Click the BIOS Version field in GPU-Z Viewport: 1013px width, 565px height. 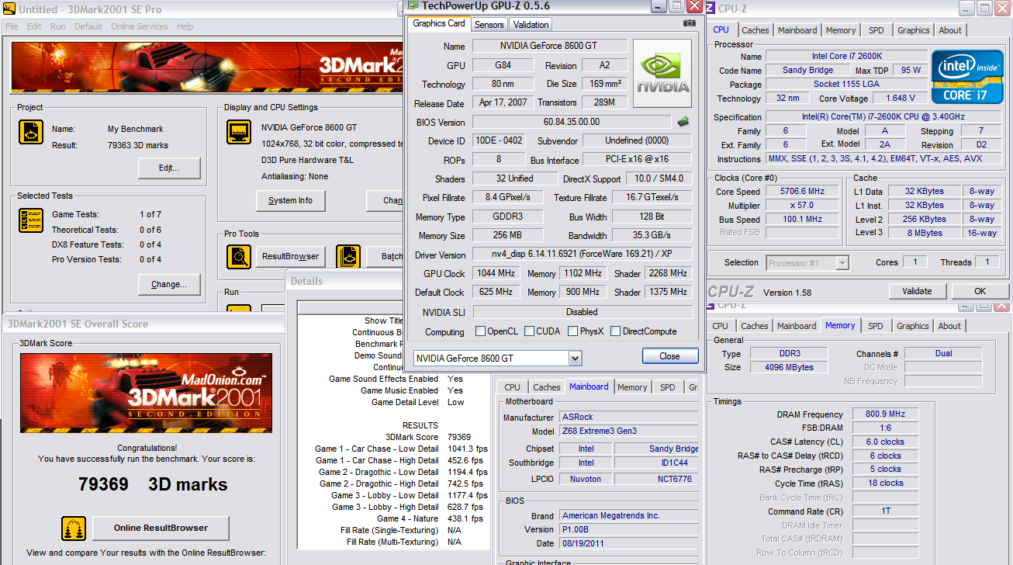click(x=571, y=122)
